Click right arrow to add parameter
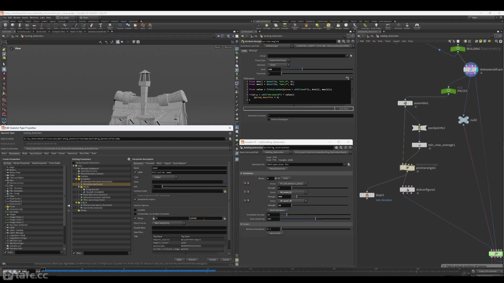The width and height of the screenshot is (504, 283). coord(69,206)
